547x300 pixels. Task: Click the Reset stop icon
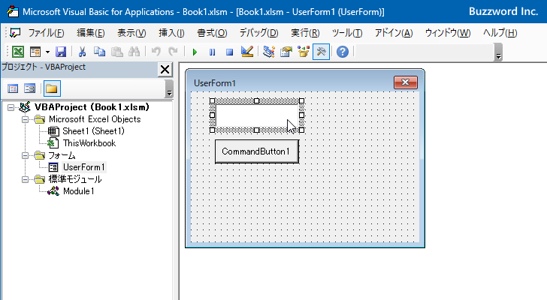tap(229, 52)
